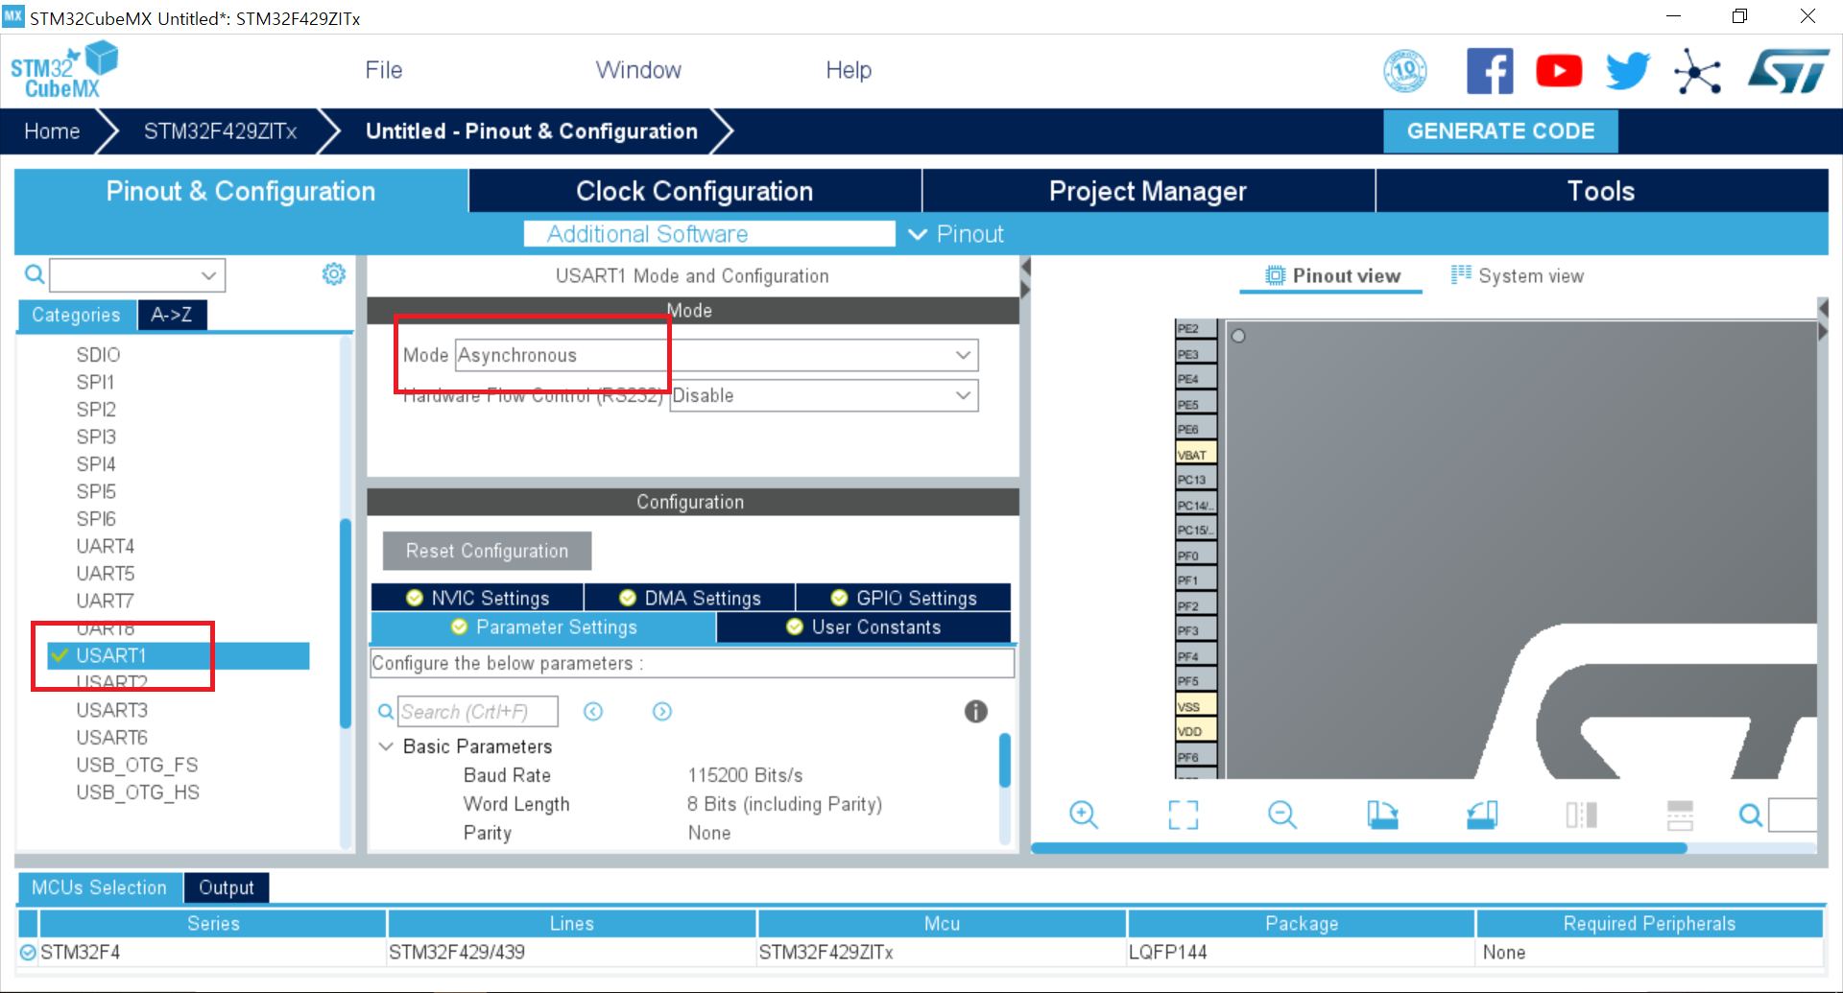Screen dimensions: 1843x993
Task: Click the ST logo icon
Action: [x=1788, y=71]
